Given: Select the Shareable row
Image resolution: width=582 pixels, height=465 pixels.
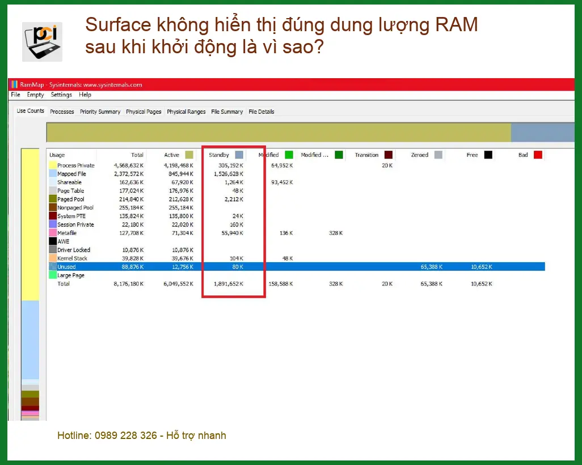Looking at the screenshot, I should point(297,182).
